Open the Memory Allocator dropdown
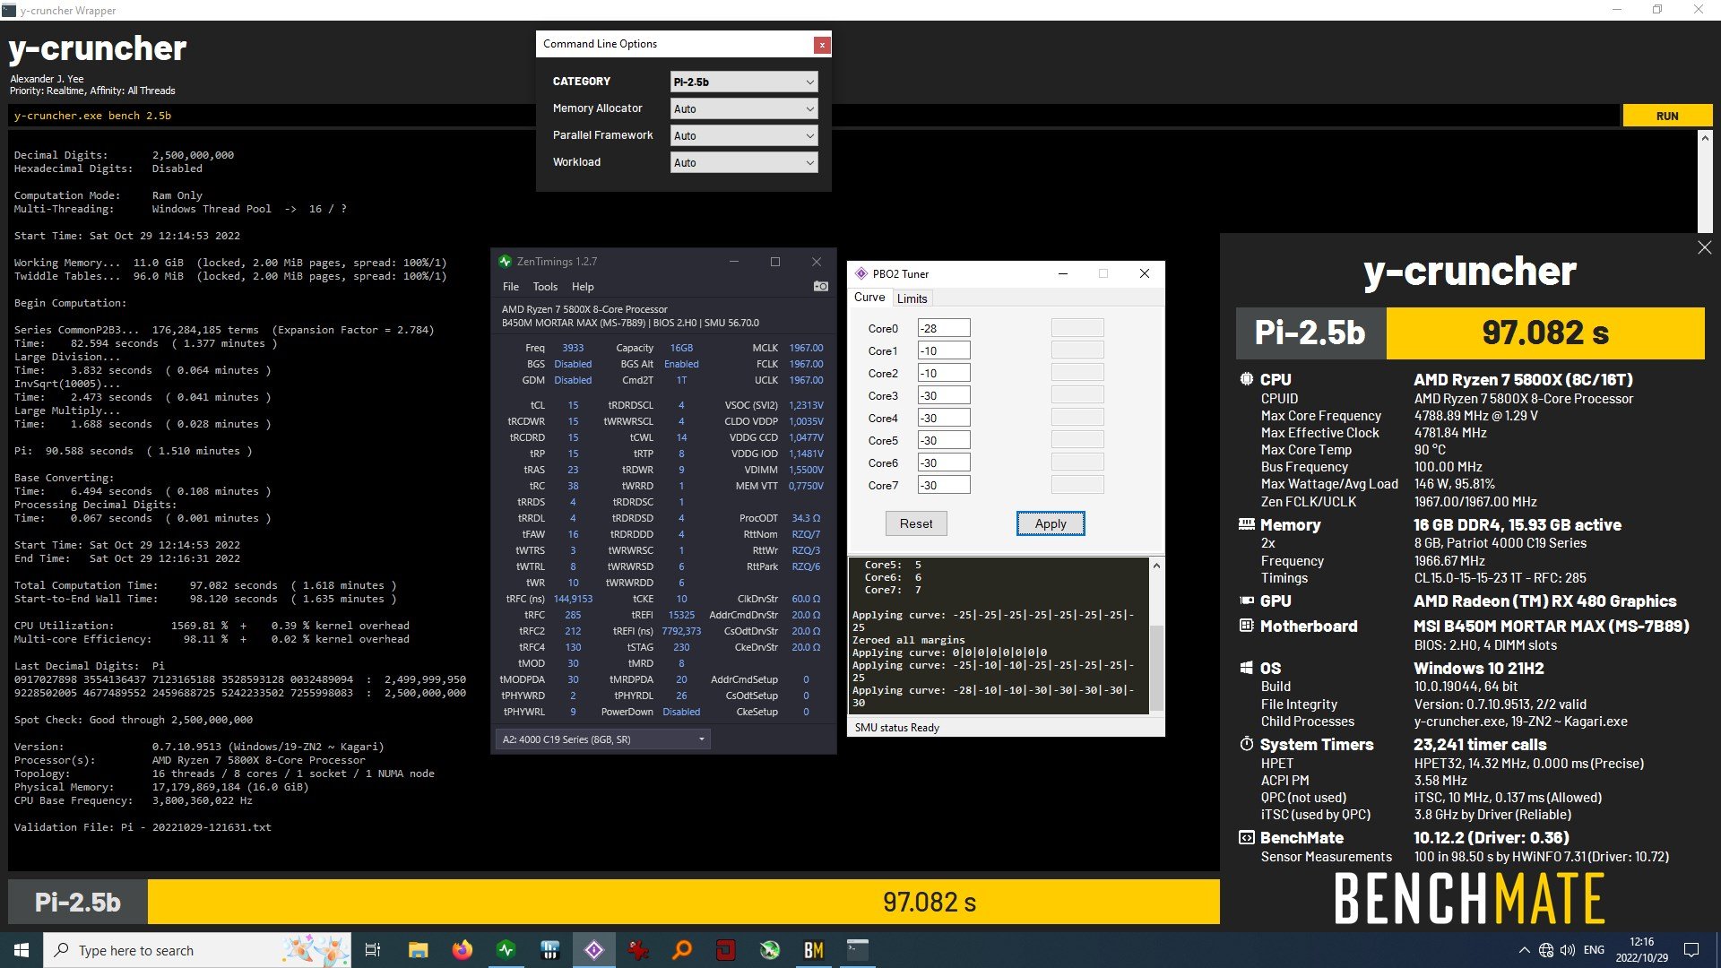Image resolution: width=1721 pixels, height=968 pixels. pyautogui.click(x=744, y=108)
